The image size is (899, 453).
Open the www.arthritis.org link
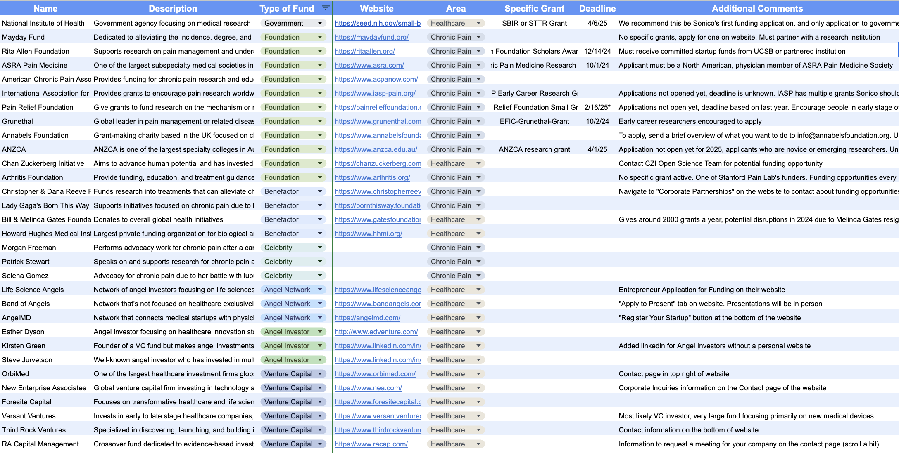372,177
